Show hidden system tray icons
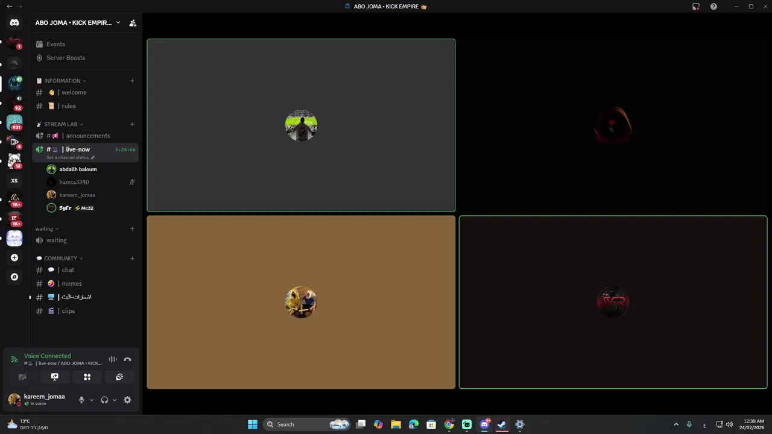This screenshot has height=434, width=772. 676,424
